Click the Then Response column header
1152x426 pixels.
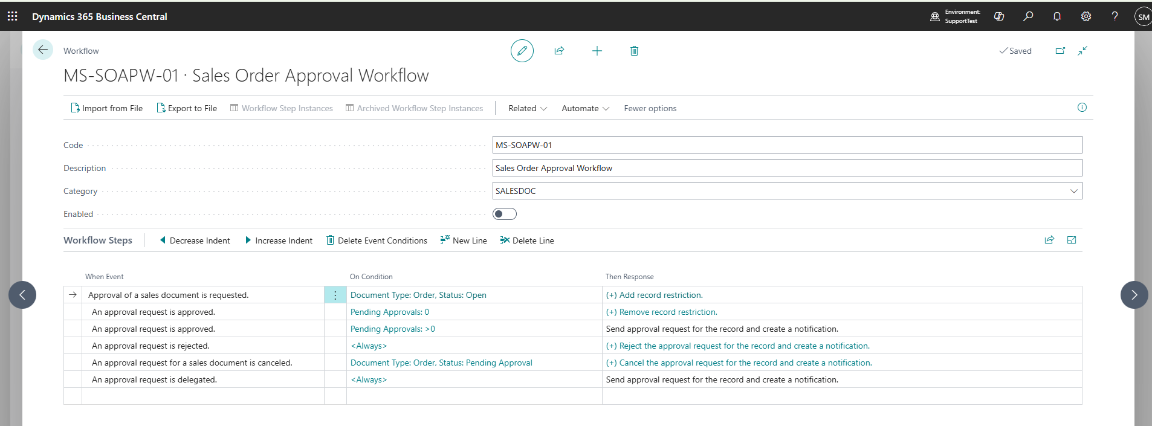click(629, 277)
